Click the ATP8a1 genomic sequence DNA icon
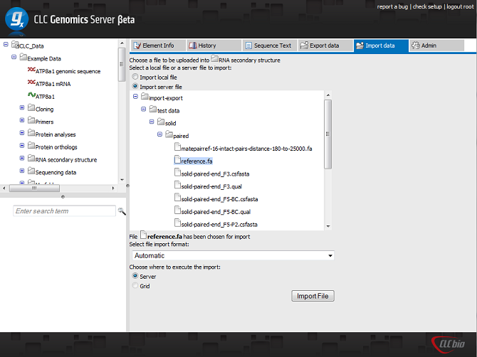This screenshot has width=477, height=357. [x=31, y=71]
